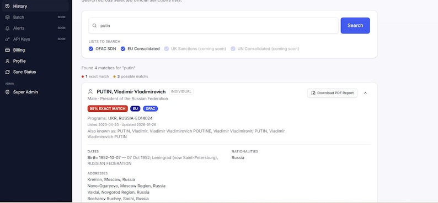Click the DATES section heading
438x203 pixels.
point(93,151)
